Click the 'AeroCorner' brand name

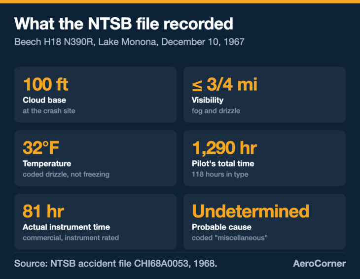pos(320,263)
